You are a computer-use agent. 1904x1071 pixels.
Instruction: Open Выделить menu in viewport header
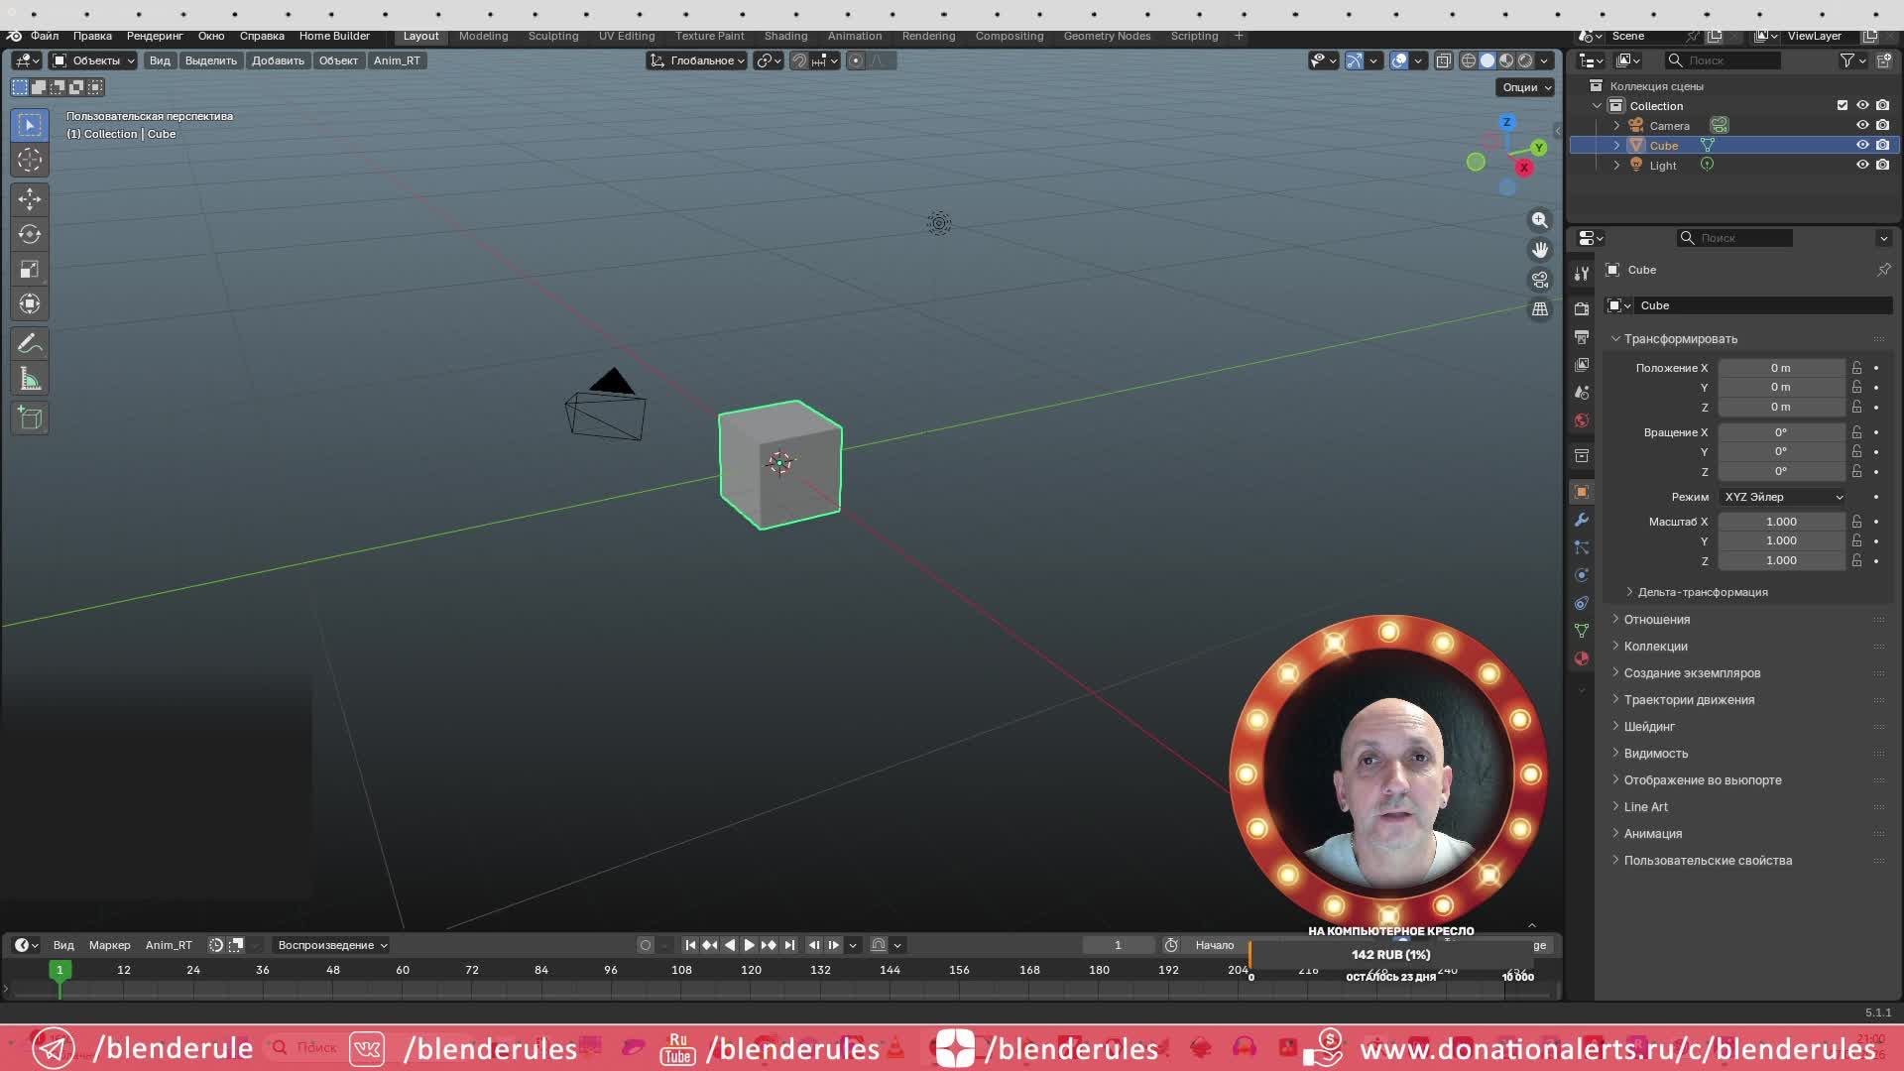211,60
